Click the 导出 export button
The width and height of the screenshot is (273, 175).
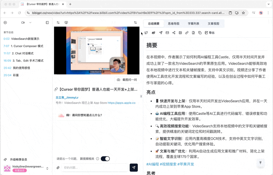[210, 33]
